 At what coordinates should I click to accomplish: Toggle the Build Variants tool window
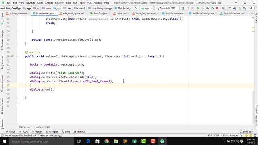coord(2,106)
